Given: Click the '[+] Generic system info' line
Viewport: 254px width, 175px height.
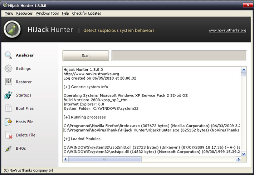Looking at the screenshot, I should pyautogui.click(x=86, y=87).
